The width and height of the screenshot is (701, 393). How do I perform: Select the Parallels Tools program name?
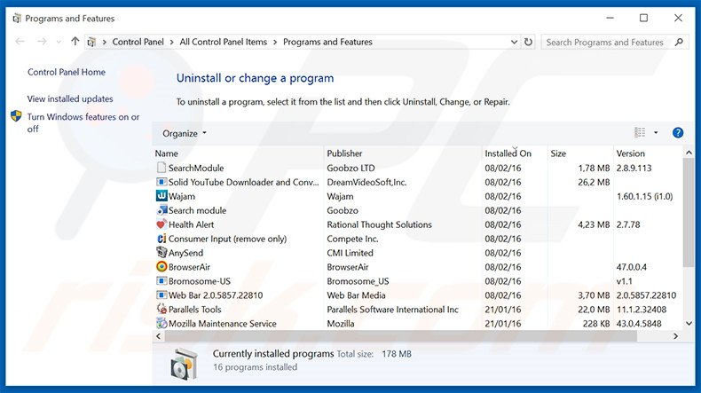click(194, 310)
